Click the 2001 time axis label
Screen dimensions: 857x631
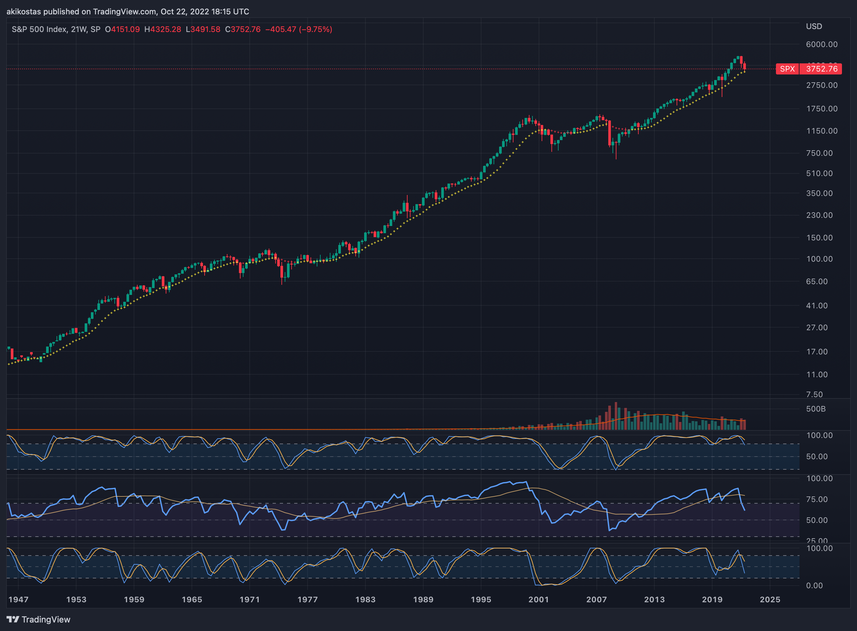tap(539, 600)
